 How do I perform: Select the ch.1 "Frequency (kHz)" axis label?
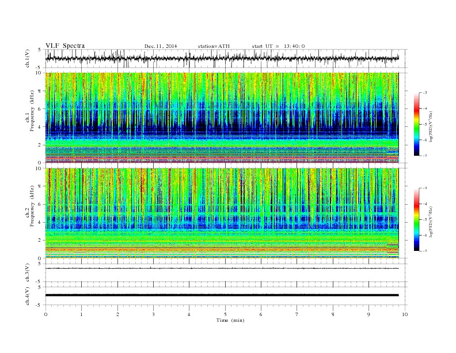click(32, 111)
